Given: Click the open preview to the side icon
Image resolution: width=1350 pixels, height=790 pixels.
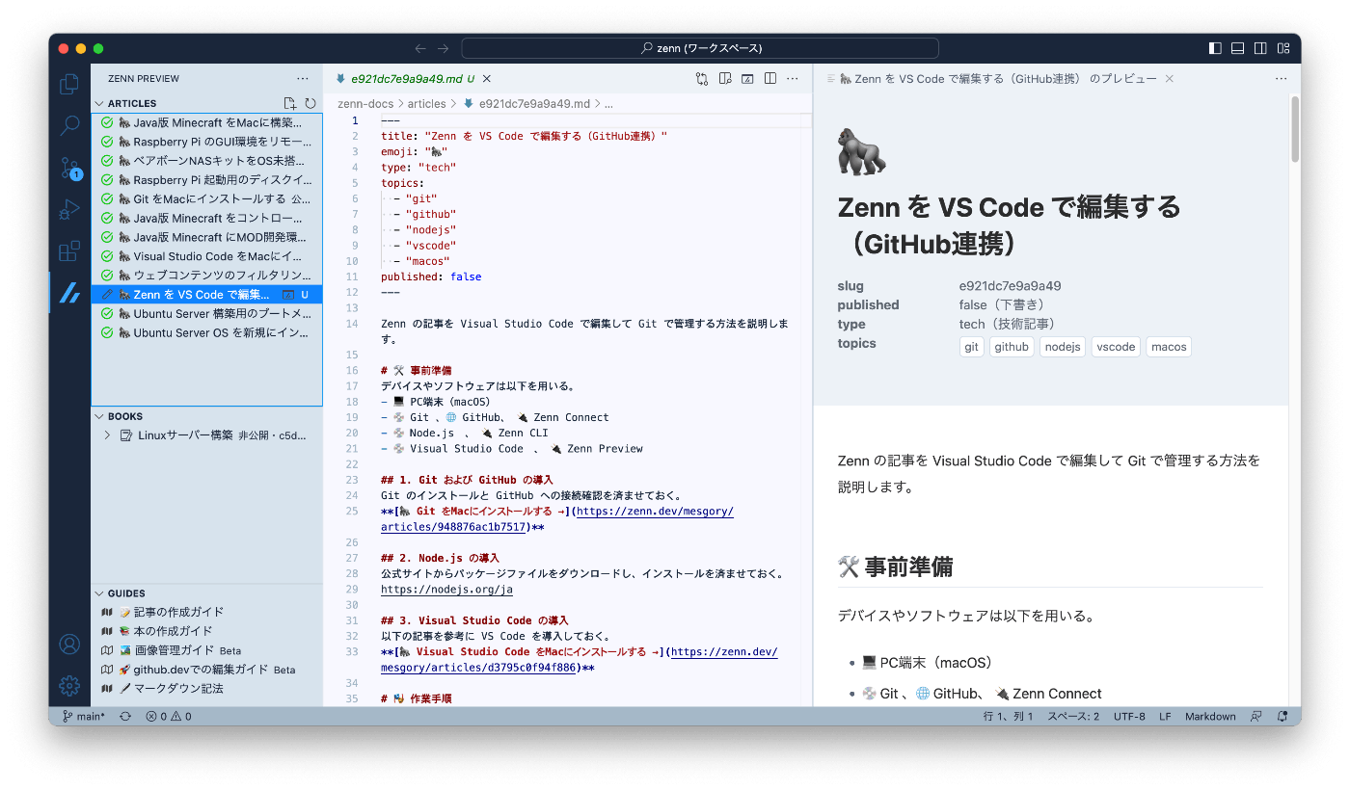Looking at the screenshot, I should tap(724, 79).
